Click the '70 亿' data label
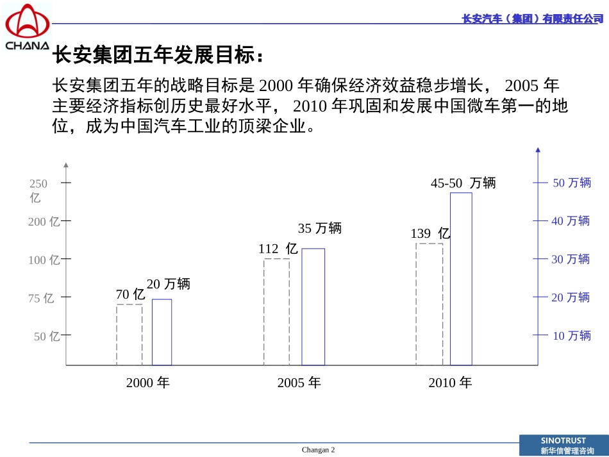 click(131, 294)
